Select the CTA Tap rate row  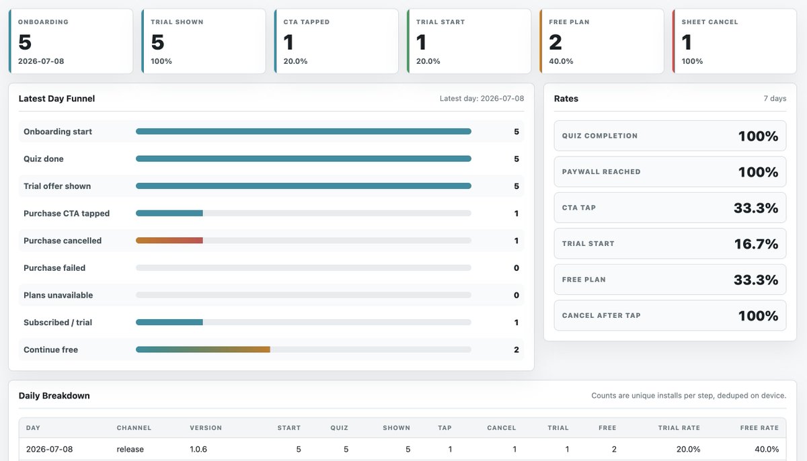670,208
